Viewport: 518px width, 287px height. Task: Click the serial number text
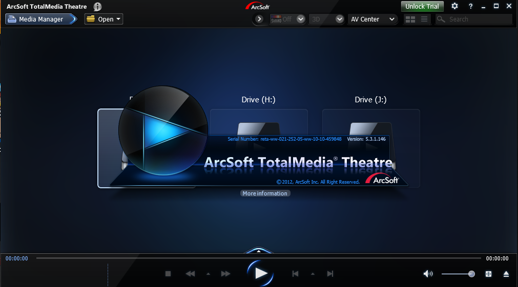point(284,139)
